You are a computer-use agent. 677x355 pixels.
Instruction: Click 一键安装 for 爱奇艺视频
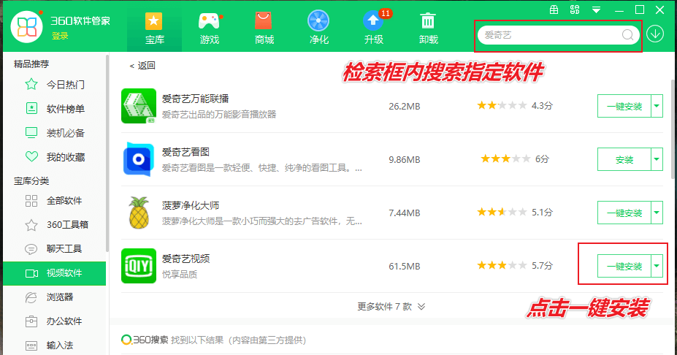624,266
